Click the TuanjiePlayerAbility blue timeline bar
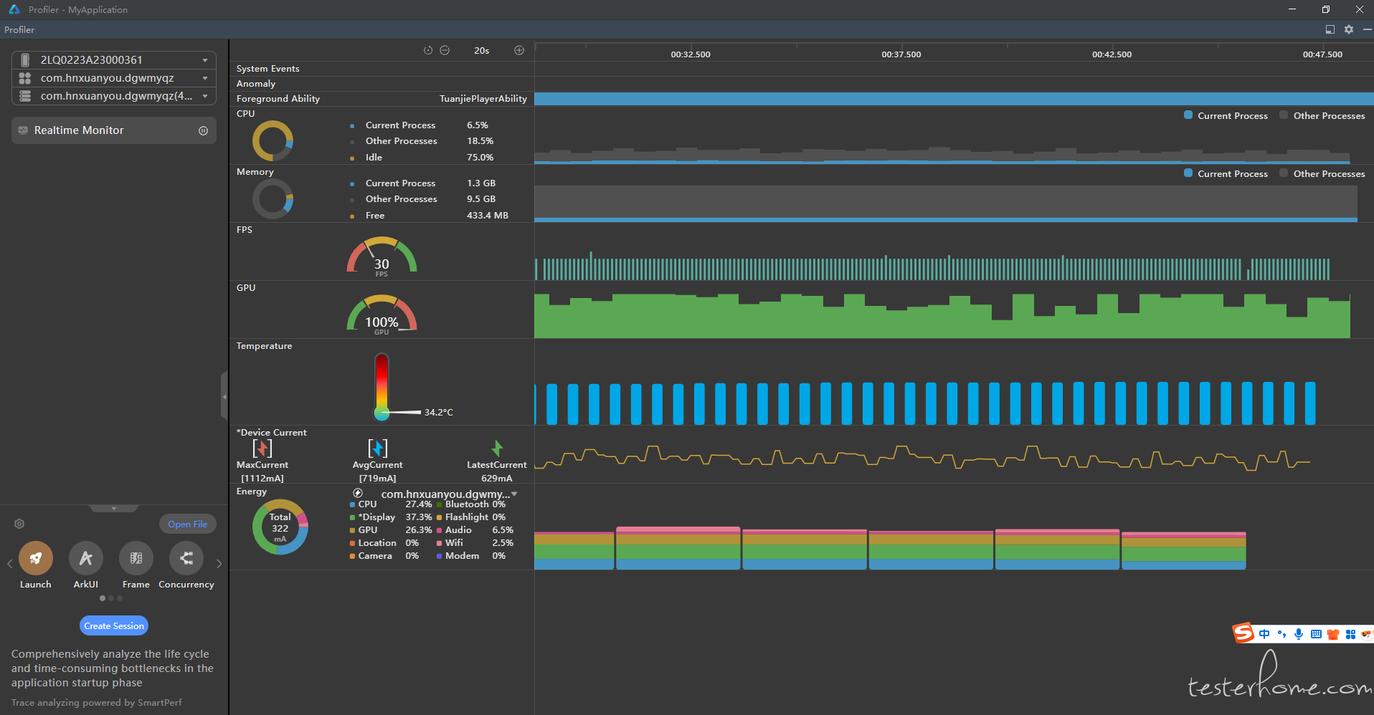The image size is (1374, 715). click(954, 98)
